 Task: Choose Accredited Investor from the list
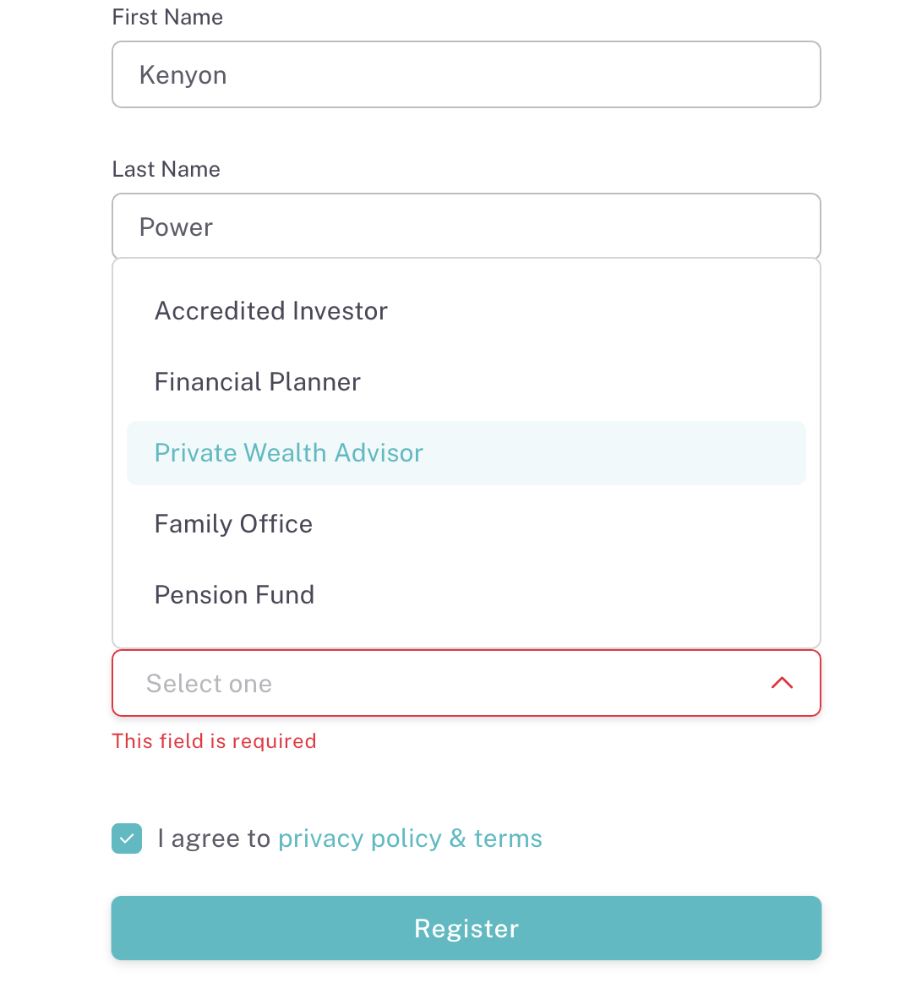tap(270, 311)
